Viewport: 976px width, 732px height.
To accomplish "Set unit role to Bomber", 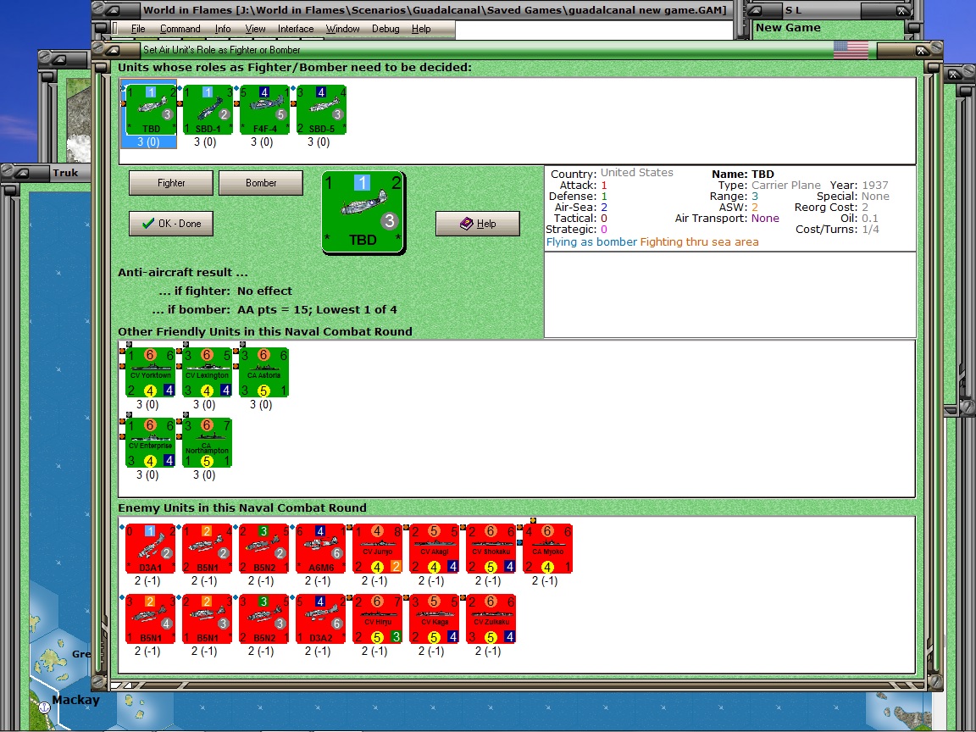I will 261,183.
